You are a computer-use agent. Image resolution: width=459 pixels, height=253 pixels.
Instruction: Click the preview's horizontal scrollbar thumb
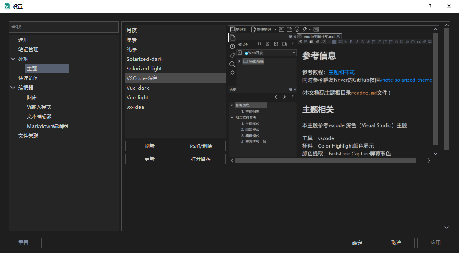click(326, 160)
